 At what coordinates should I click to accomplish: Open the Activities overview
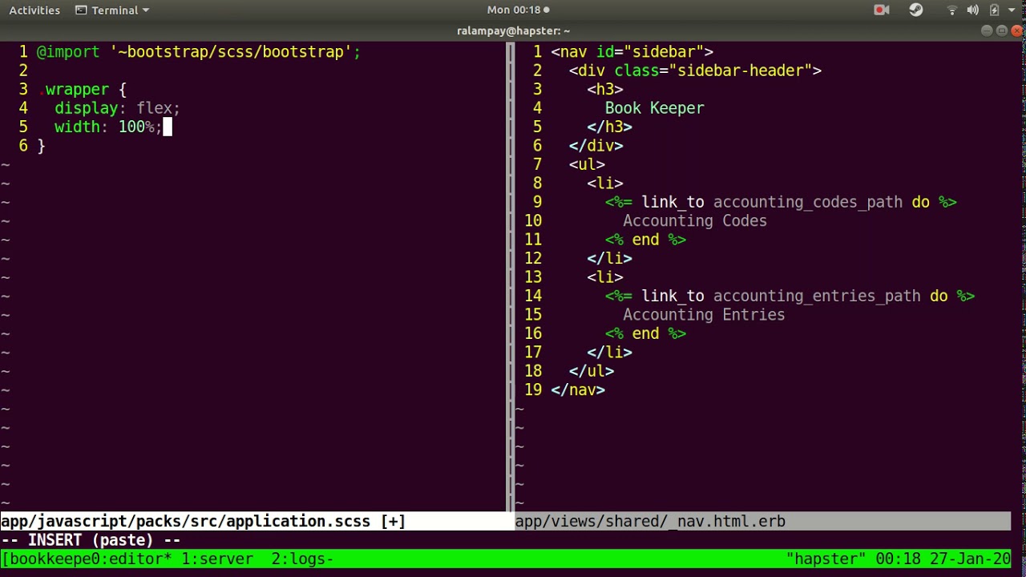coord(34,10)
